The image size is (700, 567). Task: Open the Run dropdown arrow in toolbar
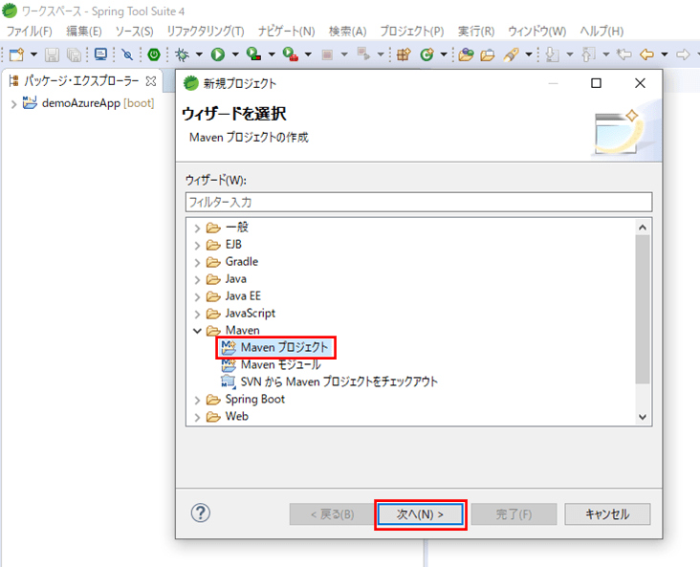pos(234,55)
